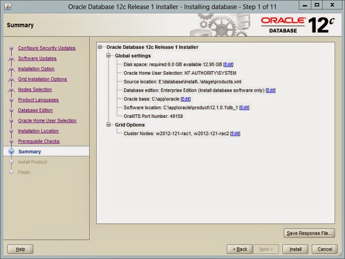Click the Install Product step bullet

click(x=11, y=162)
